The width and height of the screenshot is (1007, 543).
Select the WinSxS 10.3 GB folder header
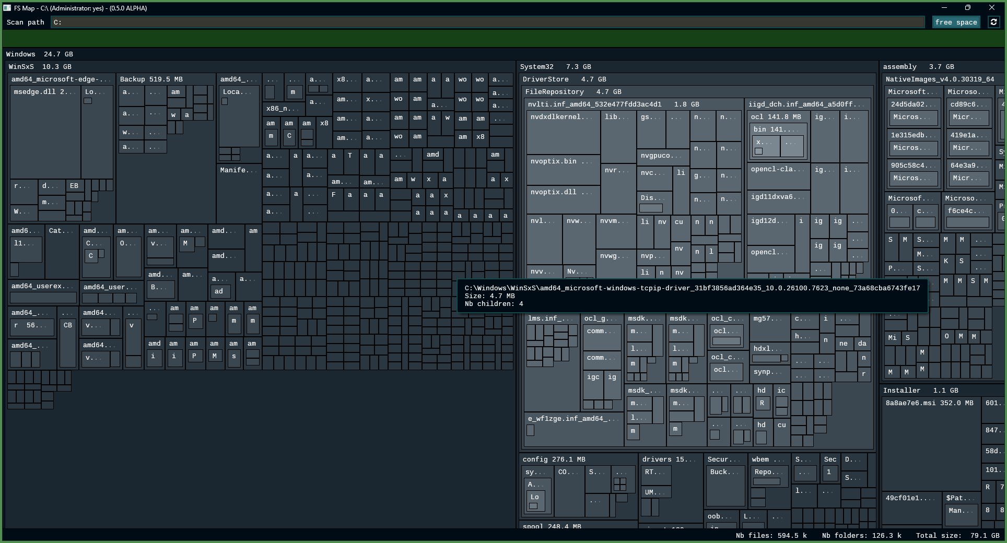[x=40, y=67]
